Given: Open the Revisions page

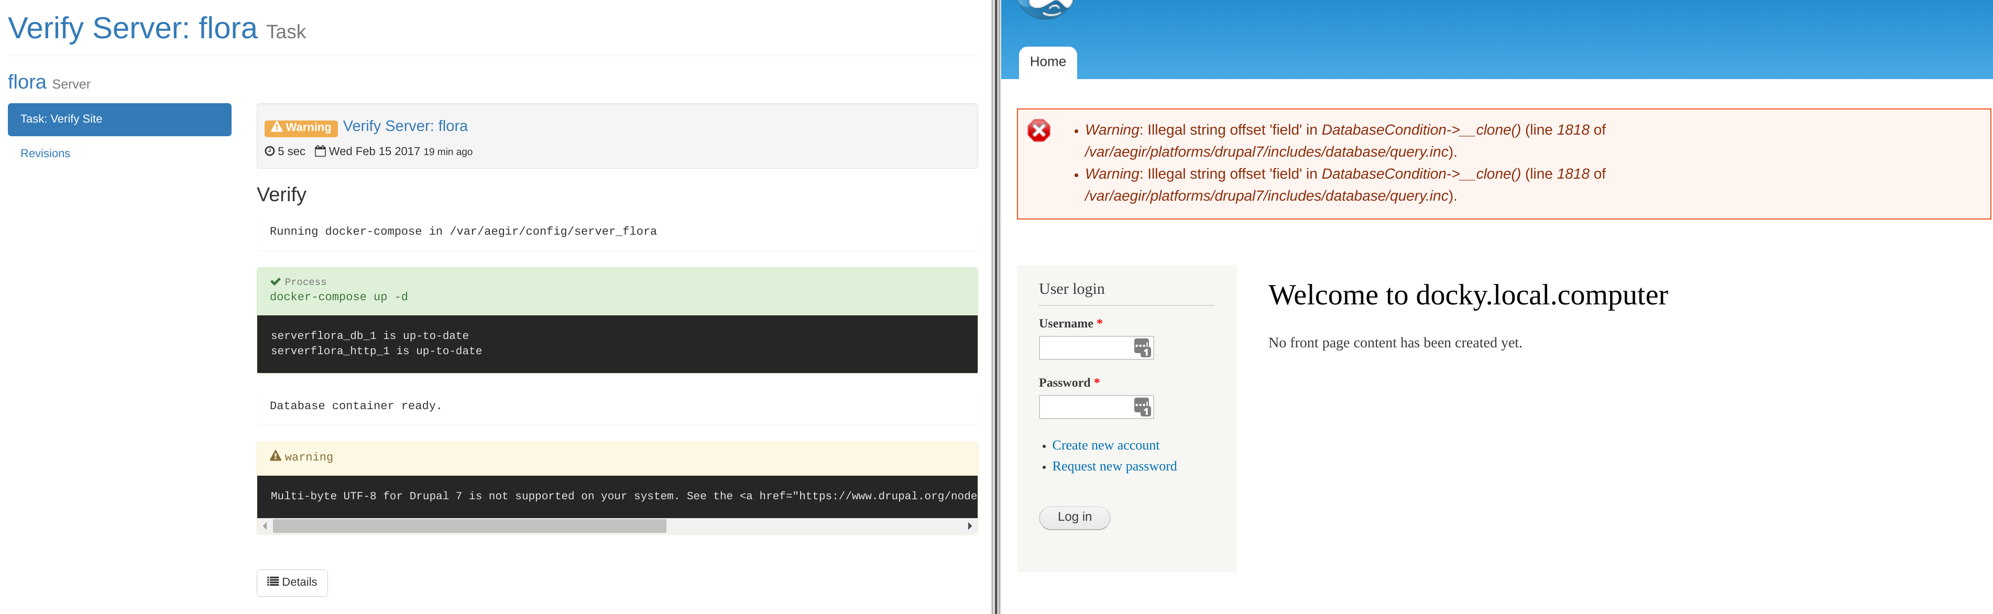Looking at the screenshot, I should tap(45, 152).
